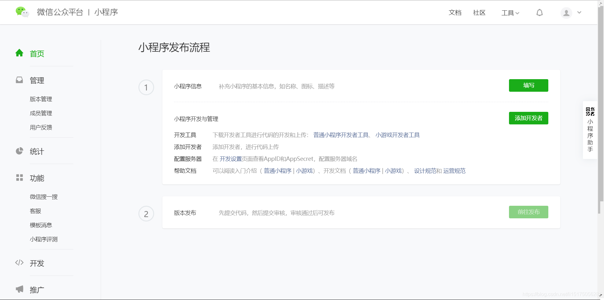The image size is (604, 300).
Task: Click the home icon next to 首页
Action: (x=20, y=53)
